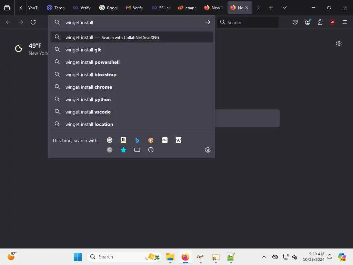Switch to the inactive New Tab

[x=213, y=8]
